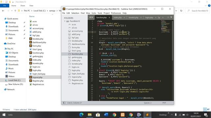Open dashboard.php in Sublime sidebar
The height and width of the screenshot is (118, 211).
[78, 44]
